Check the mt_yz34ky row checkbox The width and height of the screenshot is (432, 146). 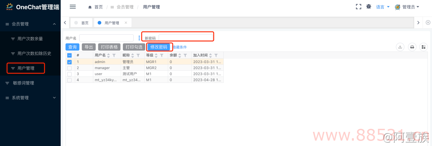(70, 80)
